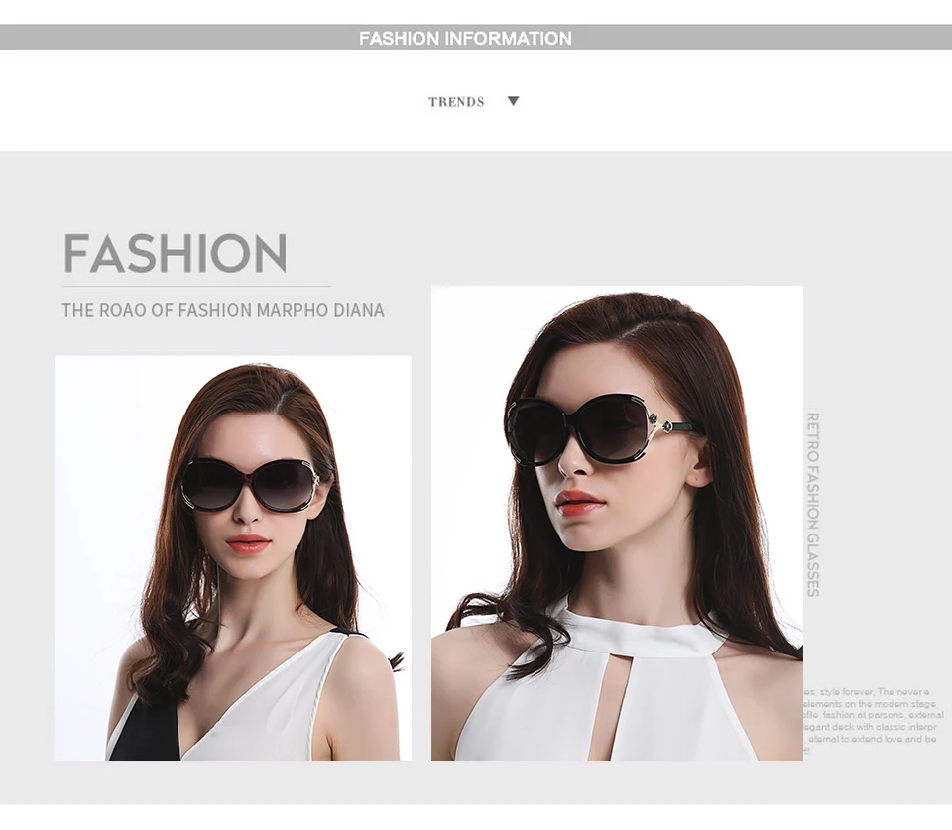Open the left sunglasses model photo
Image resolution: width=952 pixels, height=830 pixels.
coord(233,558)
